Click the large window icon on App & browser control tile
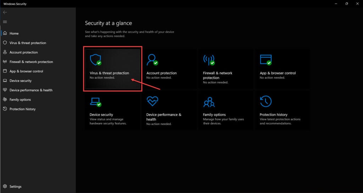The height and width of the screenshot is (193, 363). pos(266,60)
